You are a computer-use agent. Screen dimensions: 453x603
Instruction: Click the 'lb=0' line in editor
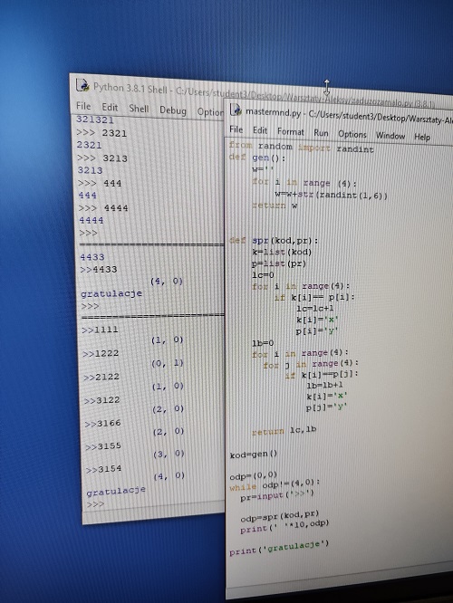(263, 343)
